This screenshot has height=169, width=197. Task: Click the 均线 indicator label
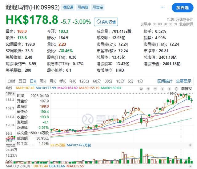[x=9, y=88]
